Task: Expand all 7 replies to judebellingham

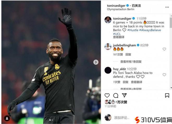Action: [x=131, y=62]
